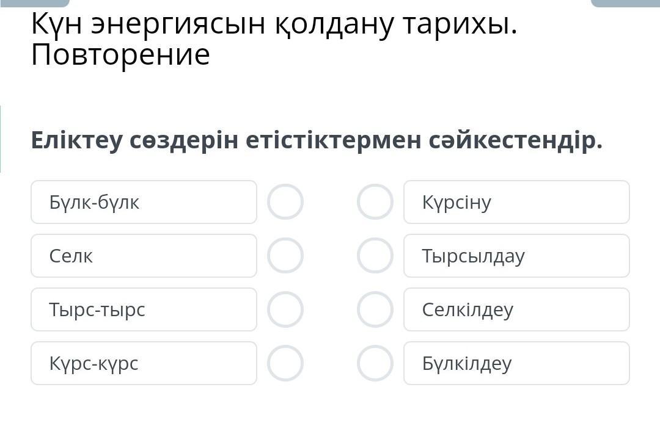The image size is (660, 448).
Task: Select the circle beside Тырсылдау
Action: [375, 256]
